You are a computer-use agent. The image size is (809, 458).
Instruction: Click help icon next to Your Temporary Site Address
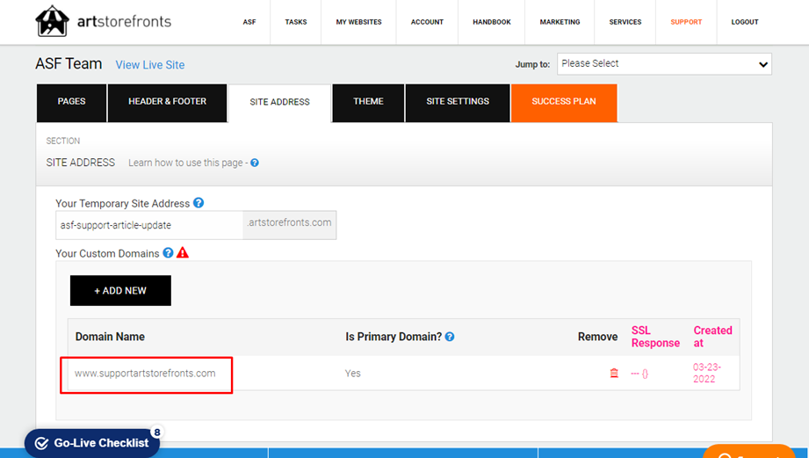click(x=199, y=203)
